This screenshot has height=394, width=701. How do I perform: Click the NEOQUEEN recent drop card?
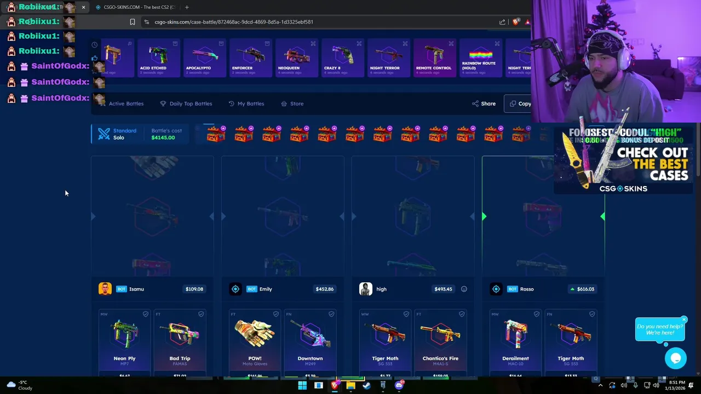296,58
